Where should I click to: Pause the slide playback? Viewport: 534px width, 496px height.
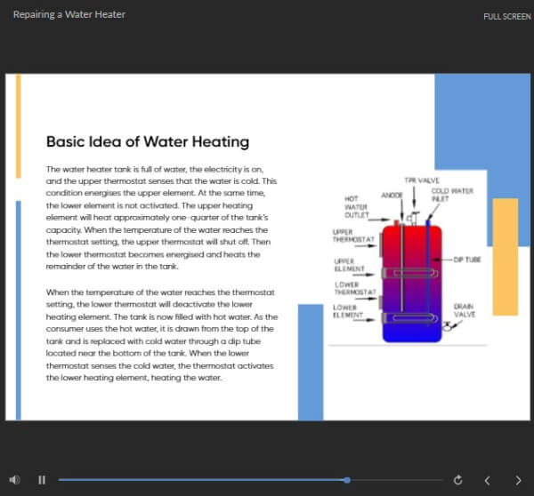click(x=42, y=480)
